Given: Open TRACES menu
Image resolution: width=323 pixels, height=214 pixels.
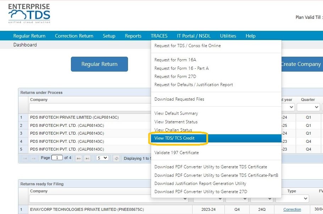Looking at the screenshot, I should coord(159,36).
